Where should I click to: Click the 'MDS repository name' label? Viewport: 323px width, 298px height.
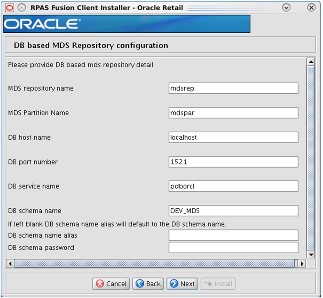pos(41,88)
